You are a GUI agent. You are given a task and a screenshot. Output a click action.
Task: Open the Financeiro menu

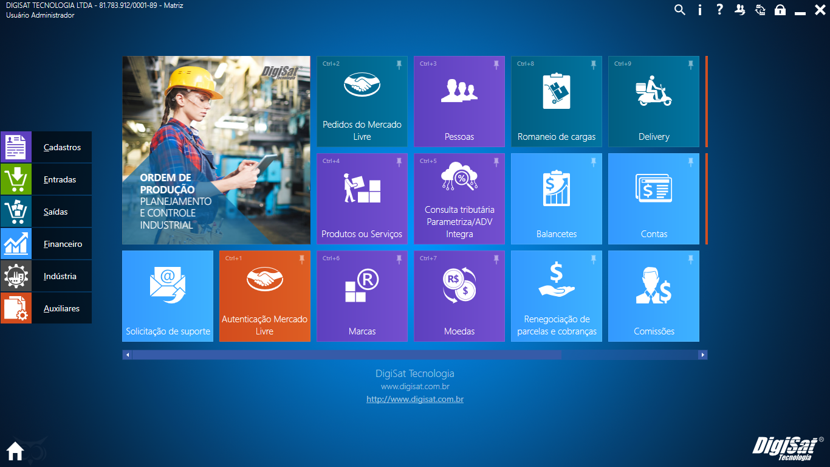pyautogui.click(x=46, y=244)
